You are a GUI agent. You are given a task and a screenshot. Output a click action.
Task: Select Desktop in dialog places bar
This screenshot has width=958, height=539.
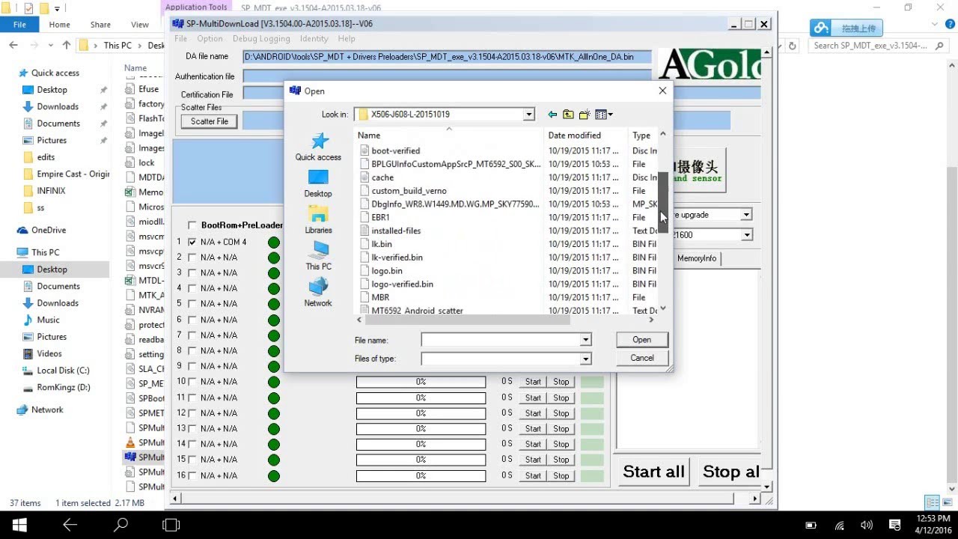[x=318, y=183]
